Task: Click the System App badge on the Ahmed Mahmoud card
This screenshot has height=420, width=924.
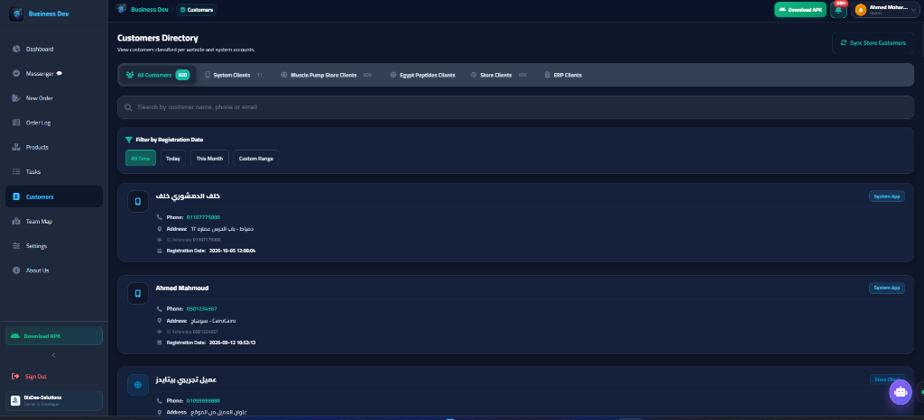Action: point(887,288)
